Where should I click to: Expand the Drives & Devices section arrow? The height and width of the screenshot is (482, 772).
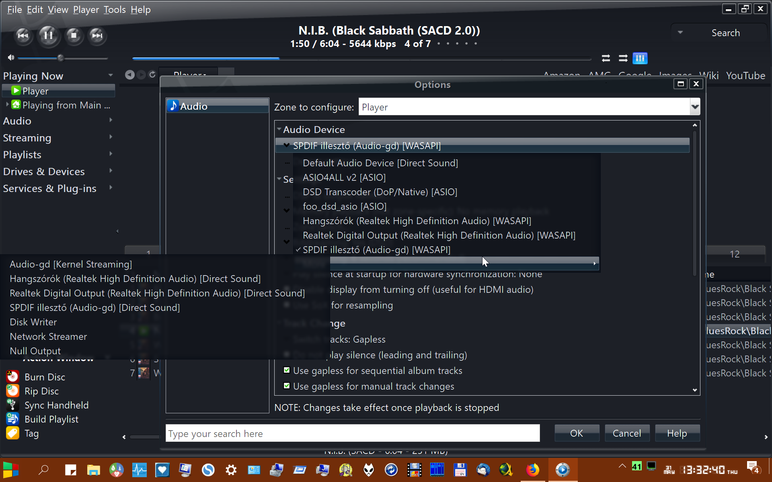[x=111, y=171]
